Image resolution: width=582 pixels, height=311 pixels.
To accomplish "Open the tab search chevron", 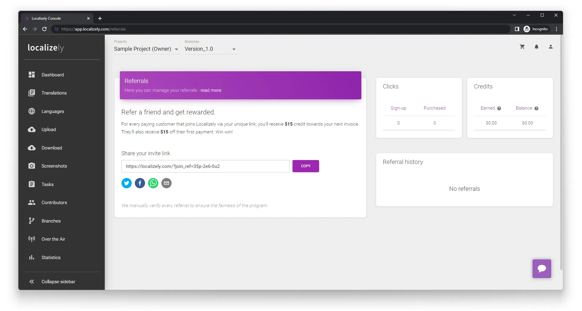I will click(x=514, y=15).
